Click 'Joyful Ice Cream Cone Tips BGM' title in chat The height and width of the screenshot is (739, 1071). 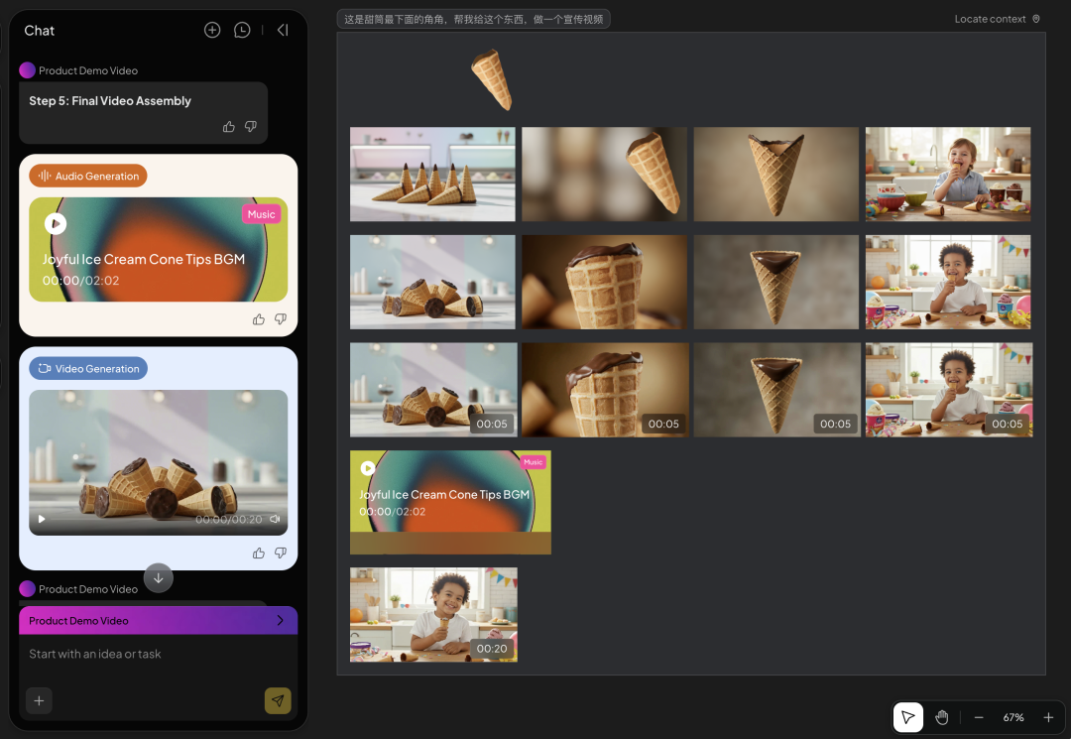point(144,259)
